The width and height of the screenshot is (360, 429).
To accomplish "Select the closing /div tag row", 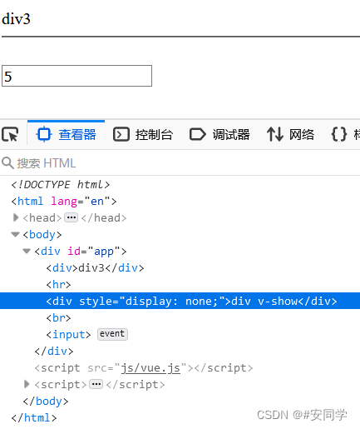I will (54, 352).
